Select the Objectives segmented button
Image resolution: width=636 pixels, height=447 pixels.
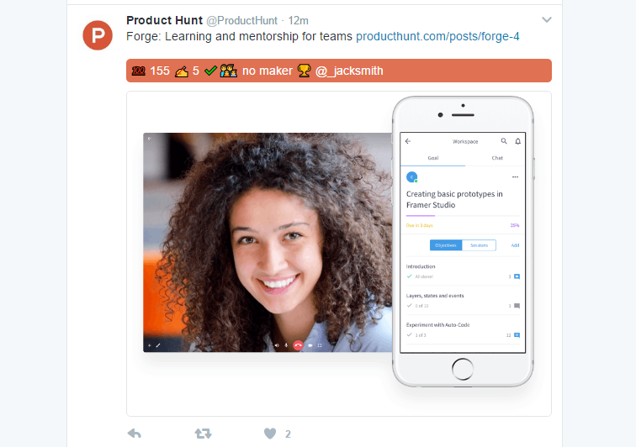click(446, 245)
